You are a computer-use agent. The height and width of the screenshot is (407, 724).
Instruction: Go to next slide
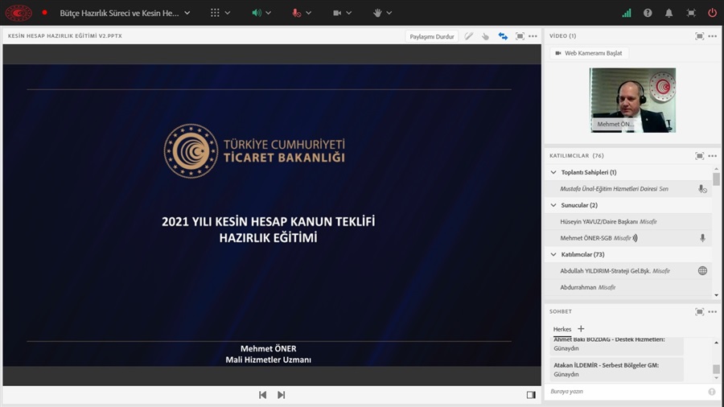[x=282, y=395]
